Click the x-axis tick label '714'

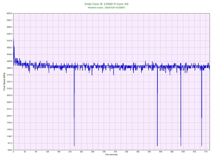tap(206, 152)
